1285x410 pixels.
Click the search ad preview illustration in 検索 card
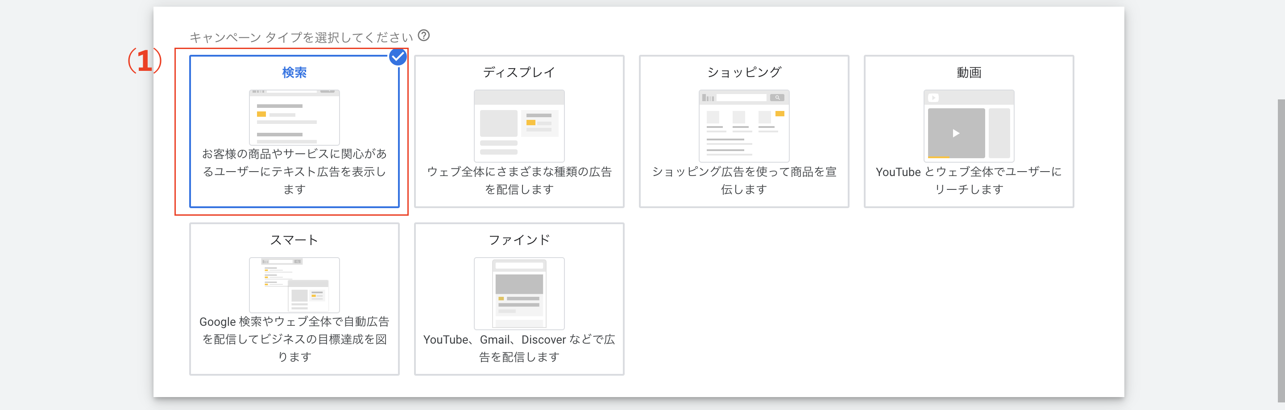(x=294, y=117)
